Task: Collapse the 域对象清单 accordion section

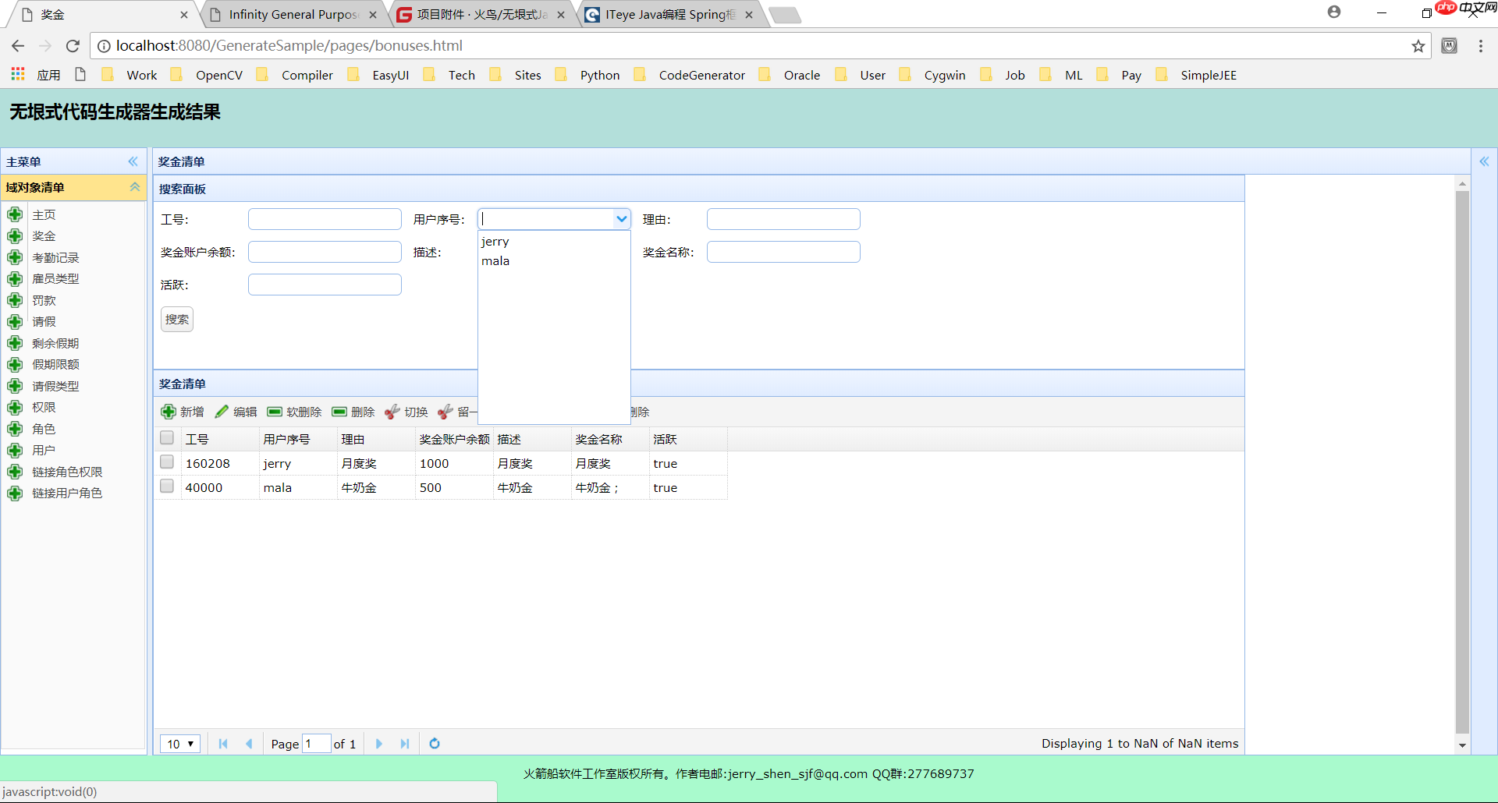Action: [134, 187]
